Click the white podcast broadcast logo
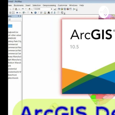Image resolution: width=115 pixels, height=115 pixels. [x=103, y=12]
